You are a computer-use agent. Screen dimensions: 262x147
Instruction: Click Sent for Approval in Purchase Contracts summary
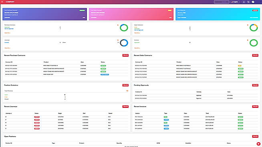tap(9, 29)
